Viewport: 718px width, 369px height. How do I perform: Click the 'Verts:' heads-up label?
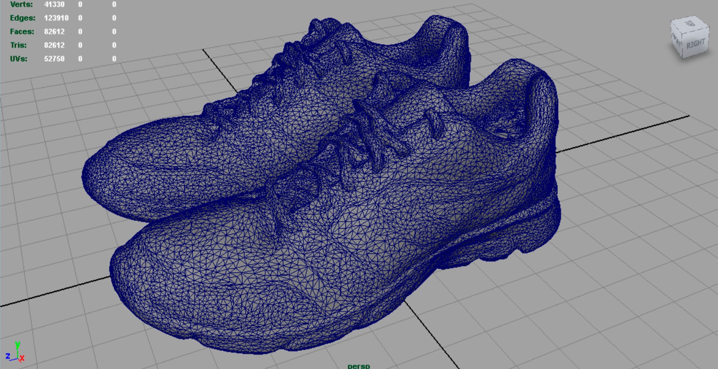click(x=21, y=4)
